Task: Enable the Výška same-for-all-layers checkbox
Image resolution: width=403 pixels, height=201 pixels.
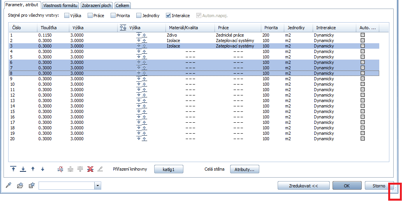Action: coord(67,16)
